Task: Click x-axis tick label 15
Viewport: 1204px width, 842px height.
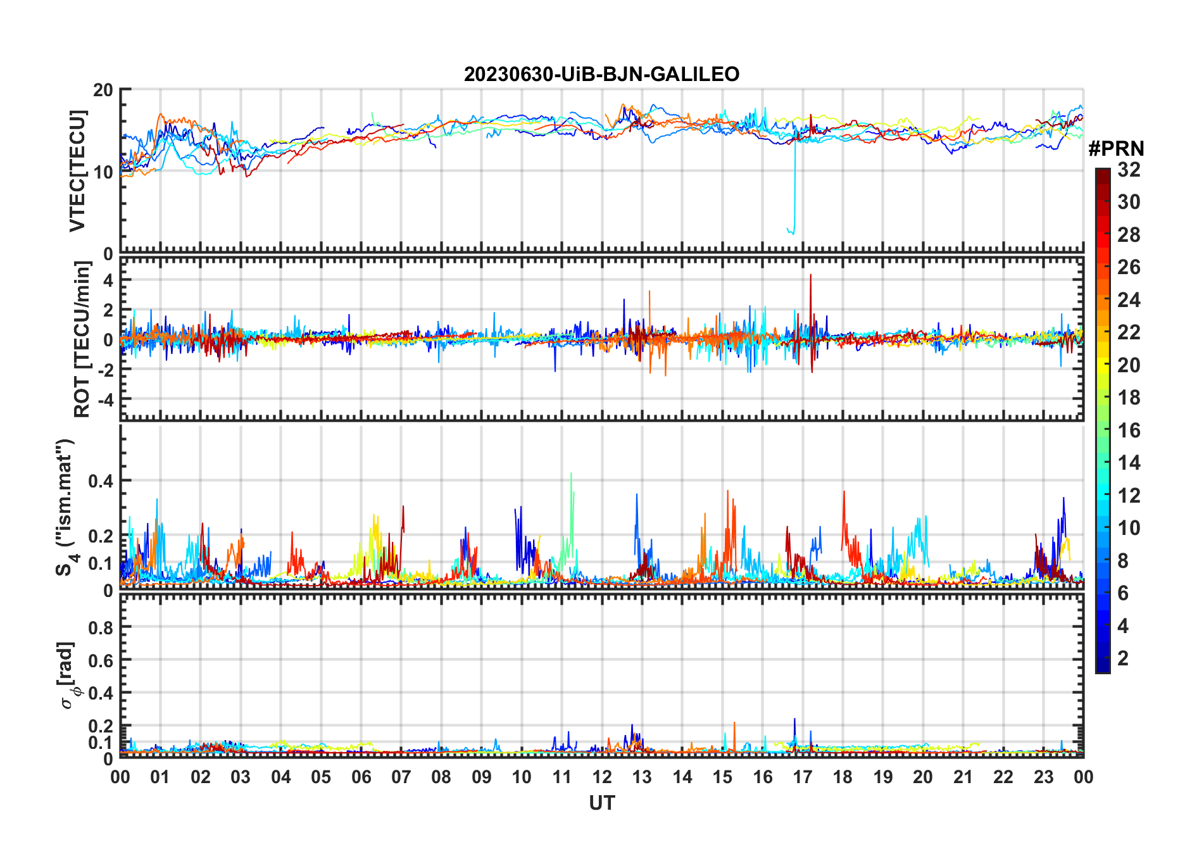Action: point(722,777)
